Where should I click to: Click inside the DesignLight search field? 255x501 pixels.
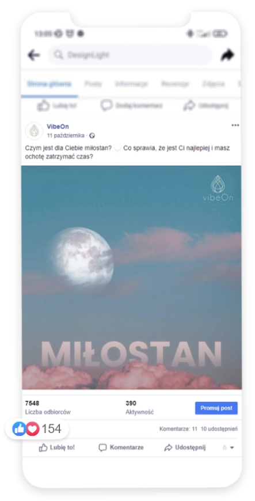click(130, 55)
